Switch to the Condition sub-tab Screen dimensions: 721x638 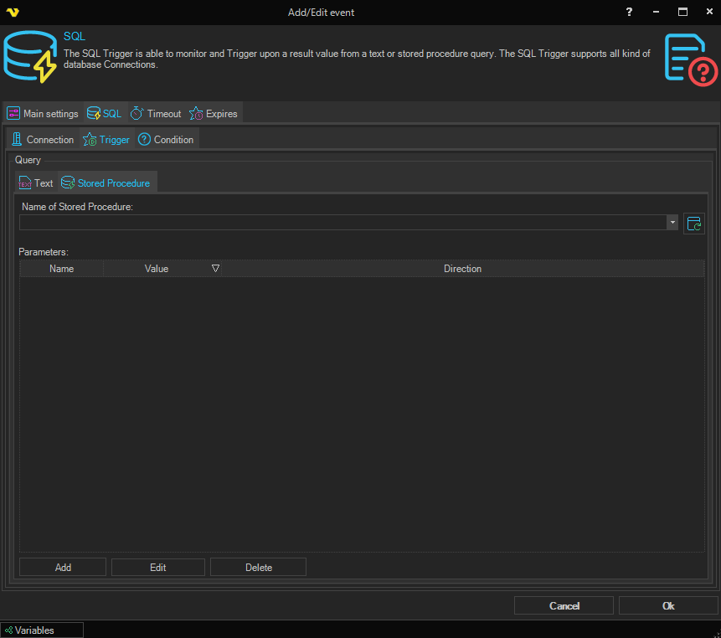166,140
